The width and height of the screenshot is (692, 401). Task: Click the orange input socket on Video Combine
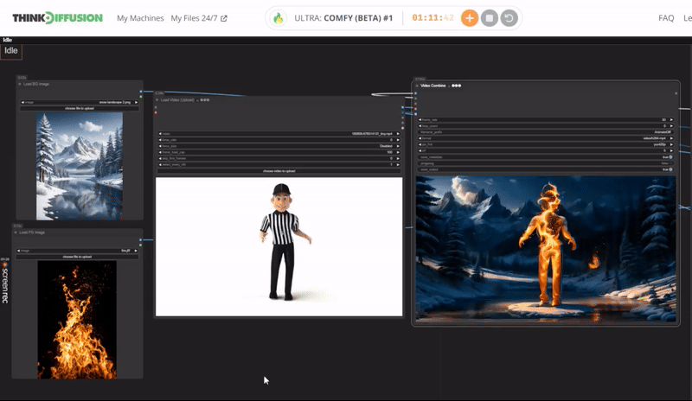pos(415,109)
